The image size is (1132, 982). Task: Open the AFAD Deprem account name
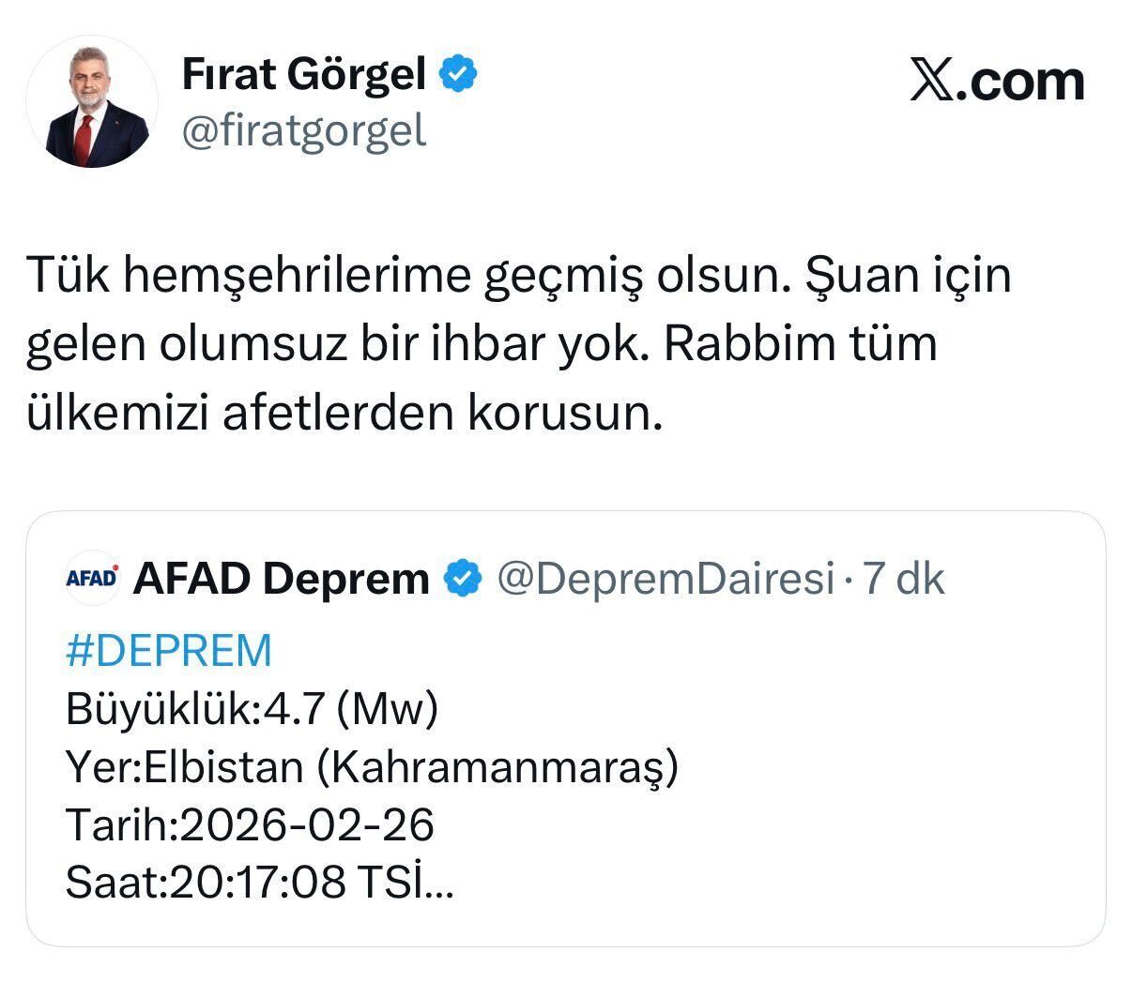click(x=281, y=579)
